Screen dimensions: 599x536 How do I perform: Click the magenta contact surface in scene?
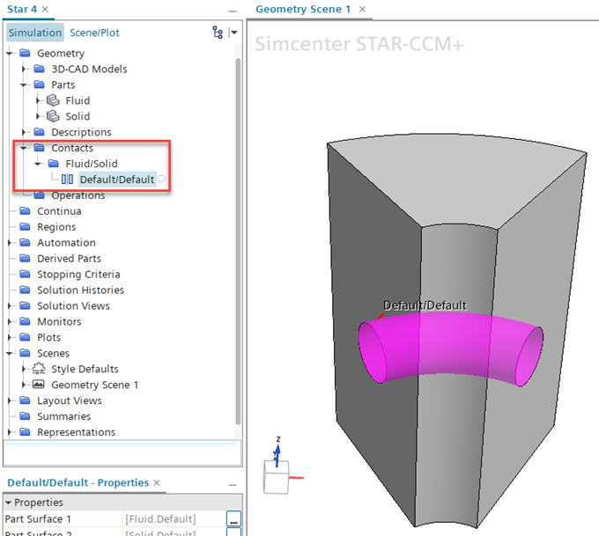449,347
